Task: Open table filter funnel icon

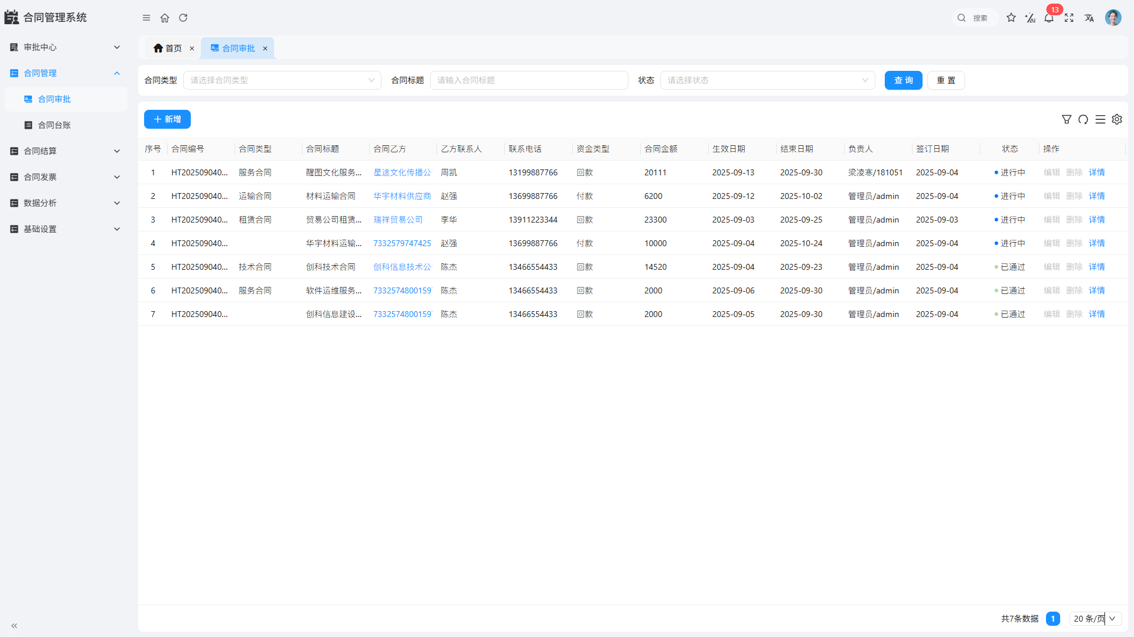Action: coord(1066,120)
